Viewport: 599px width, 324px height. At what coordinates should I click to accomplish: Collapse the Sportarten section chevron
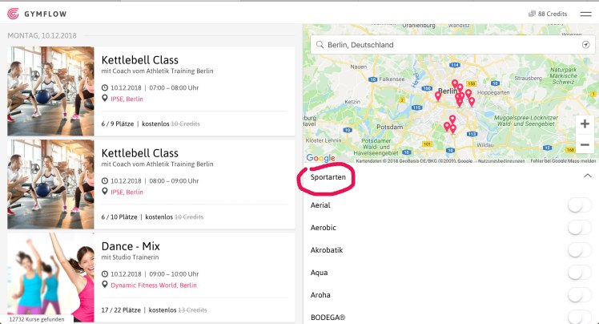[587, 175]
